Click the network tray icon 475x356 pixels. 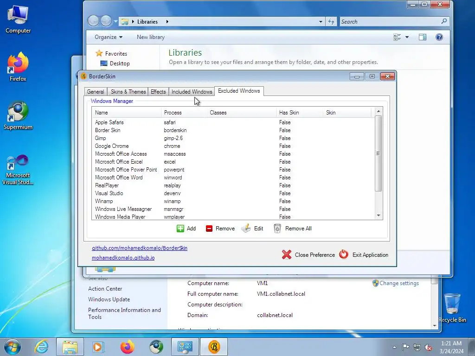(417, 347)
